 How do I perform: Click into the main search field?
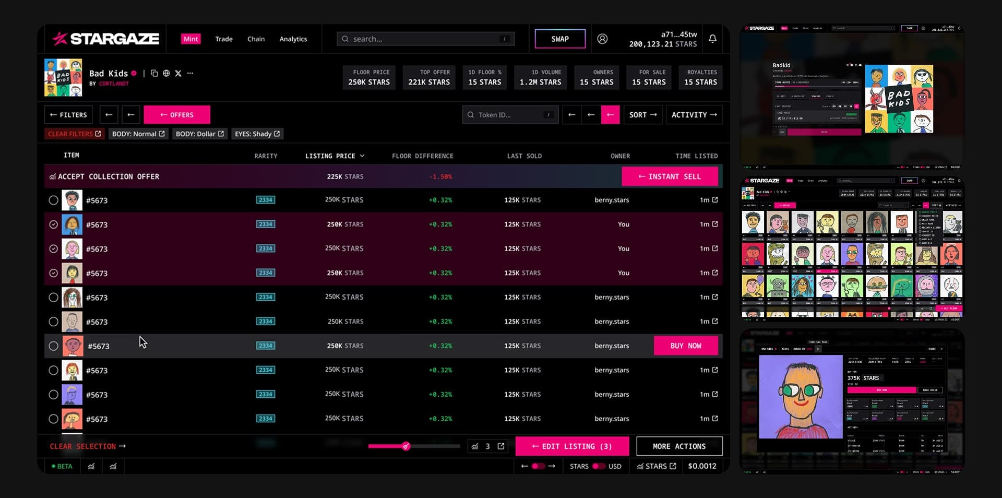click(x=425, y=39)
